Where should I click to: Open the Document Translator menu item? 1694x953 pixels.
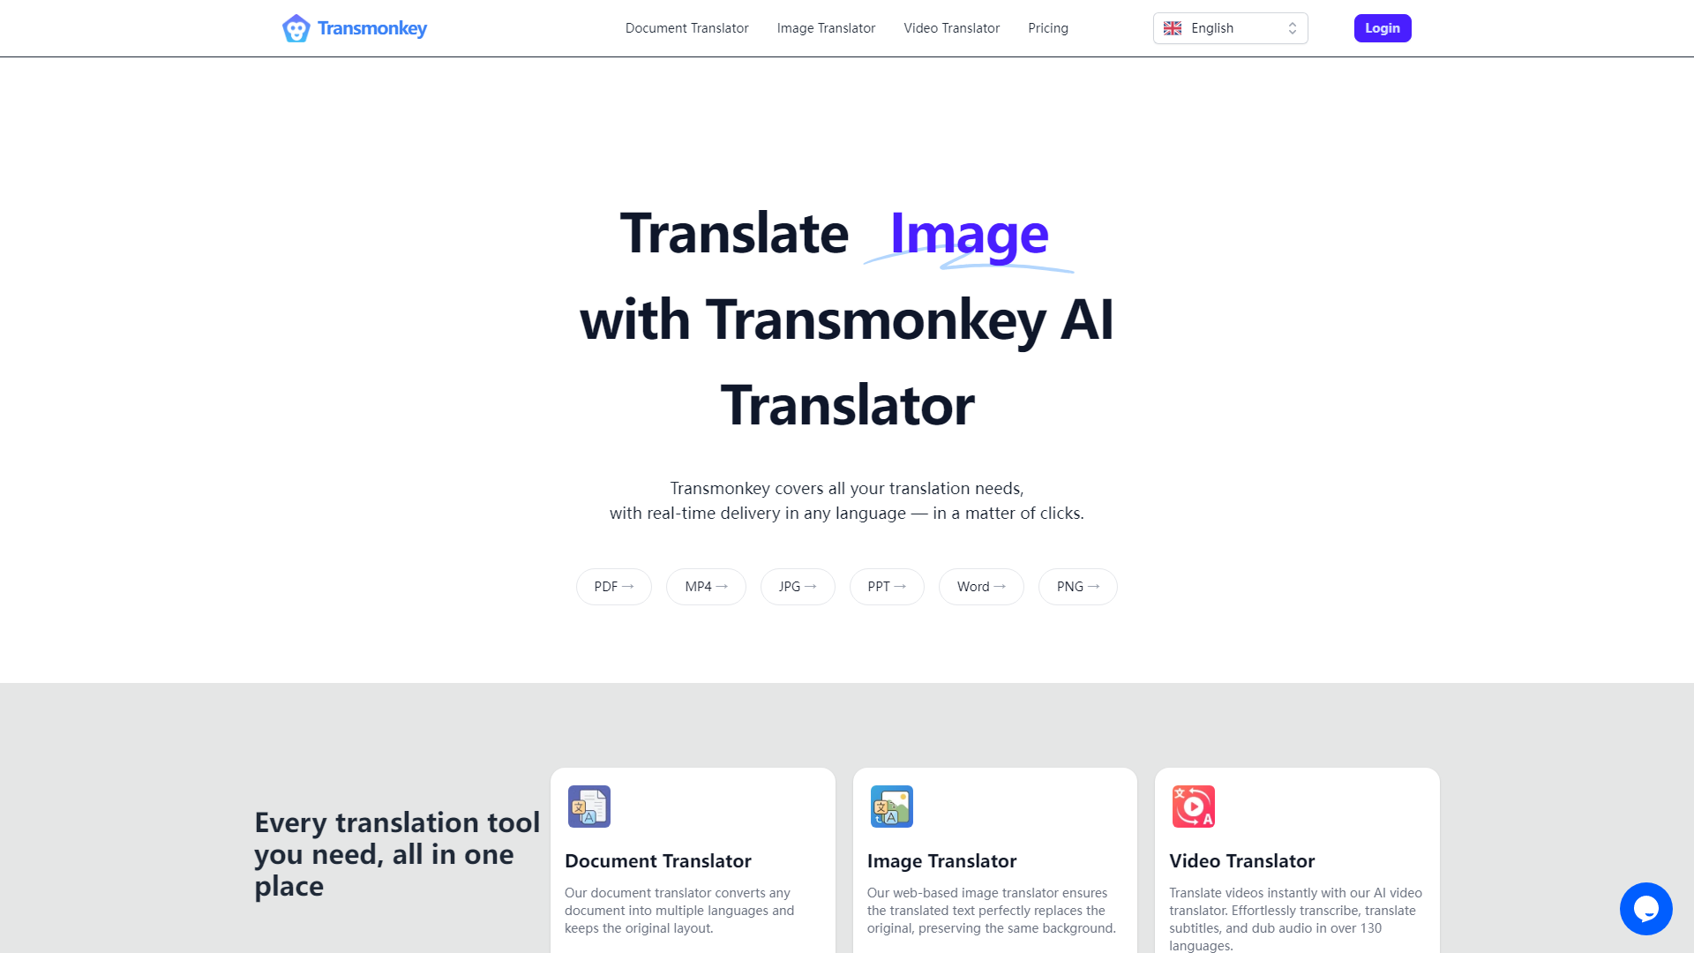686,28
